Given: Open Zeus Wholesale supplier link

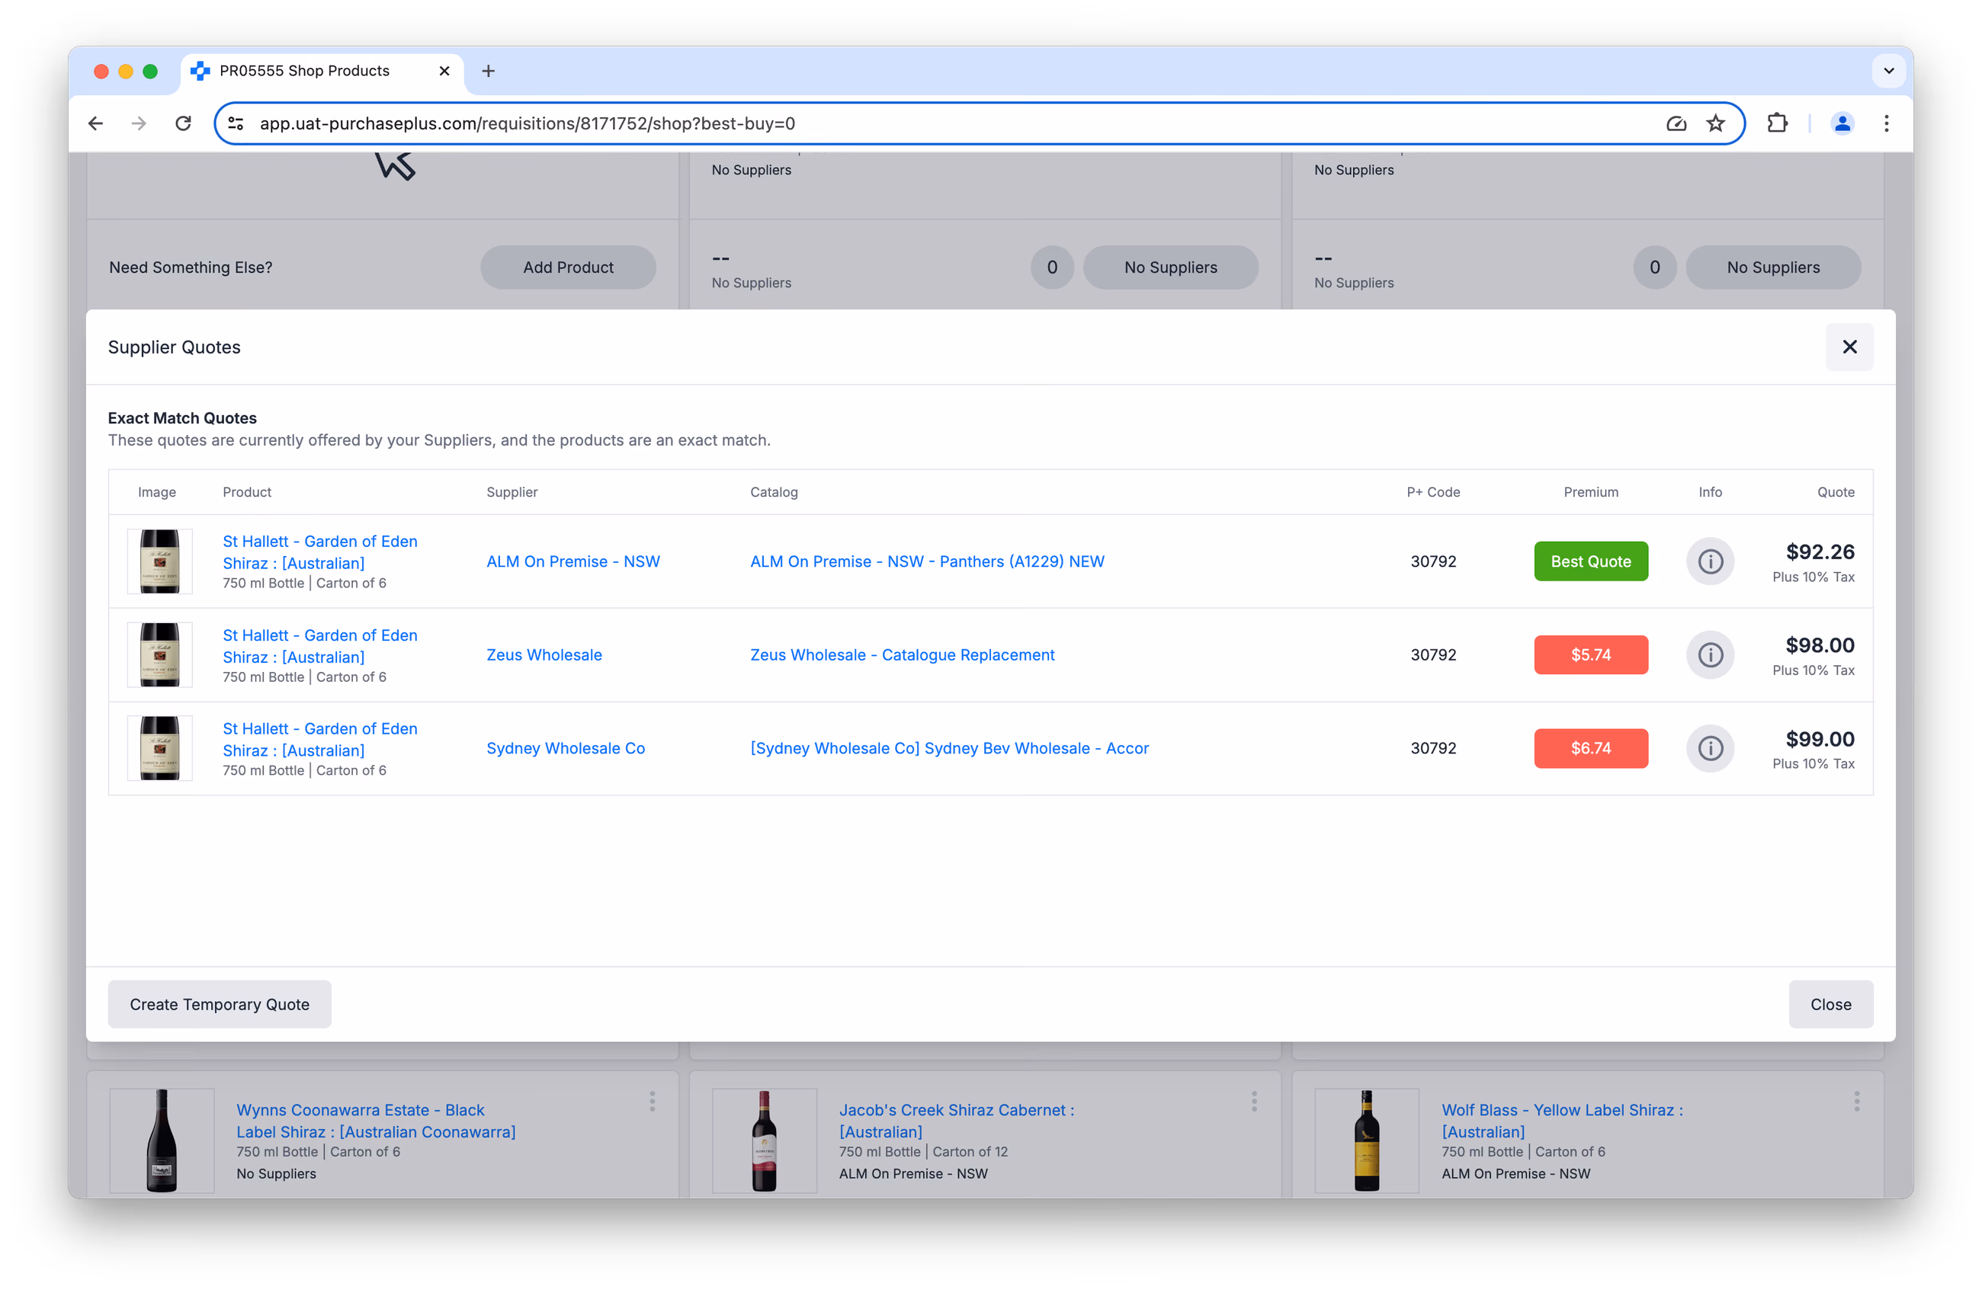Looking at the screenshot, I should tap(544, 655).
